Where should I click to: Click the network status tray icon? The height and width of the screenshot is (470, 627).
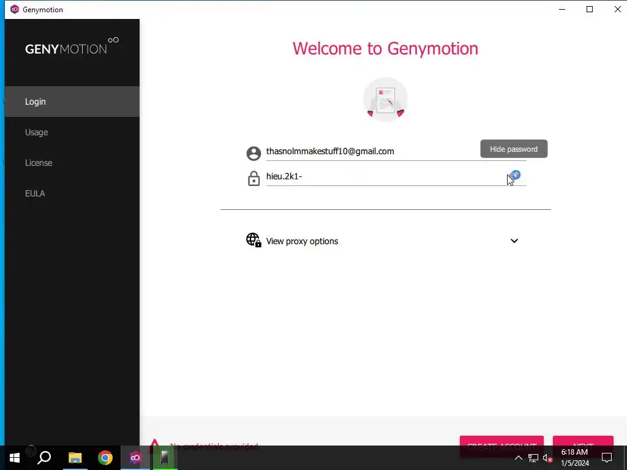tap(533, 458)
